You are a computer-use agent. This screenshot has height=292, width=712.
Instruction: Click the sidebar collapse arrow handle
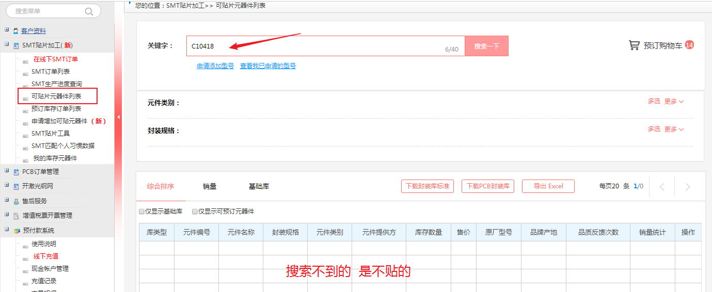[x=118, y=117]
